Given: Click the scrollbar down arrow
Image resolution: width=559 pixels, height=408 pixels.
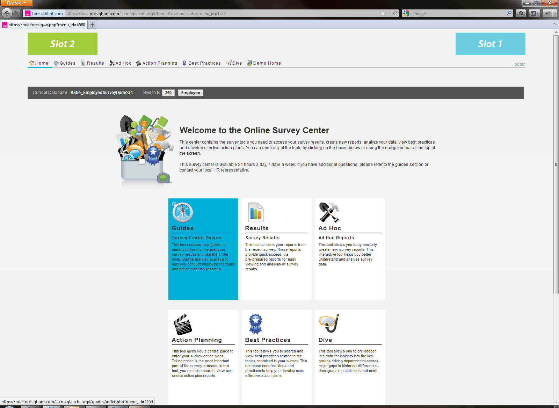Looking at the screenshot, I should (556, 402).
